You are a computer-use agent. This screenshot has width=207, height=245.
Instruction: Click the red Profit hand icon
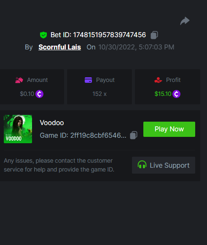point(158,80)
